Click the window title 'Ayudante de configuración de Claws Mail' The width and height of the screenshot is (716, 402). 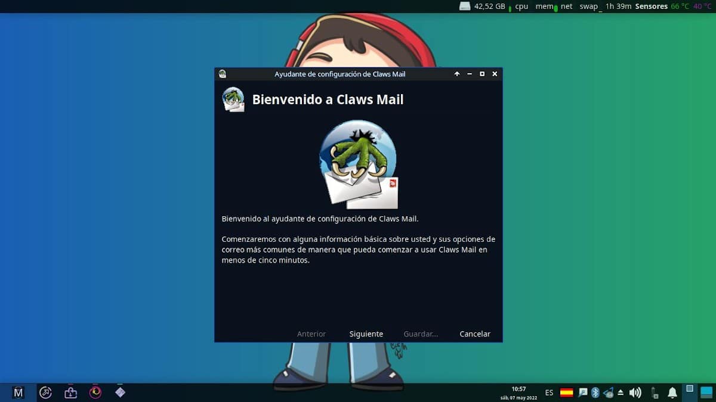pos(340,74)
